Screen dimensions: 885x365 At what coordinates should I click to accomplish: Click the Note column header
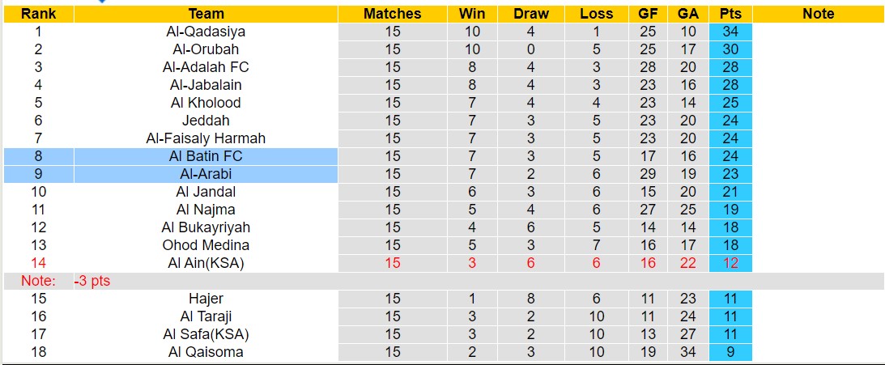pyautogui.click(x=818, y=14)
